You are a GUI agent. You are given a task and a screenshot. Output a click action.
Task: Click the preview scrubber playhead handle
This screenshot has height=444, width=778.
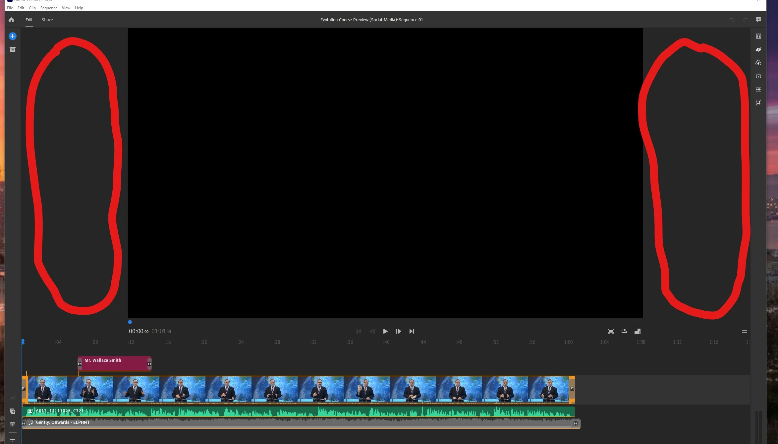point(130,322)
